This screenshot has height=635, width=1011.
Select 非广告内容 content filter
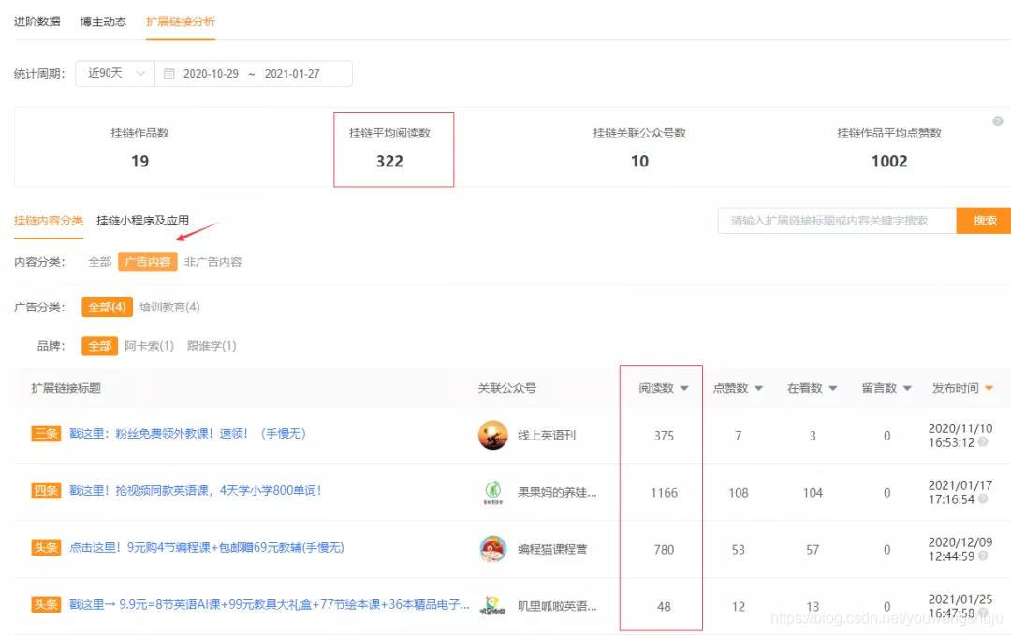point(212,262)
